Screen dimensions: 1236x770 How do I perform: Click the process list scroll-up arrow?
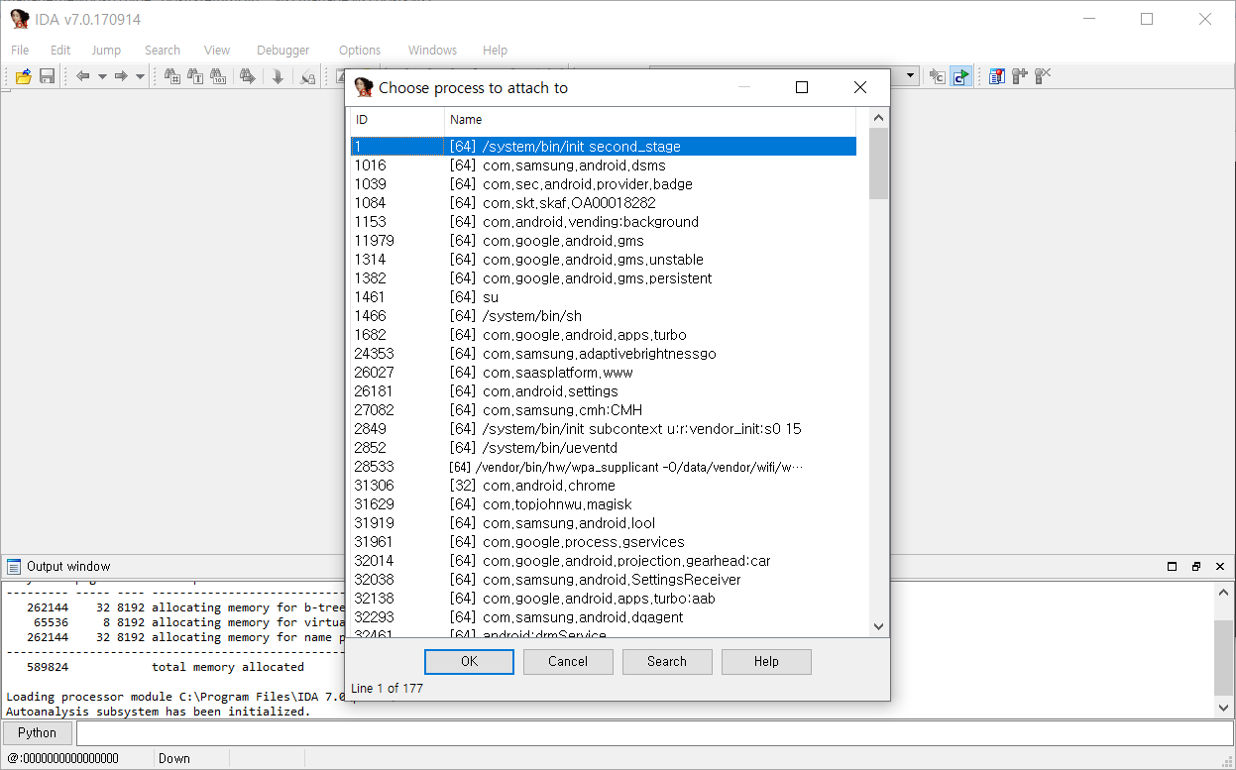(878, 119)
